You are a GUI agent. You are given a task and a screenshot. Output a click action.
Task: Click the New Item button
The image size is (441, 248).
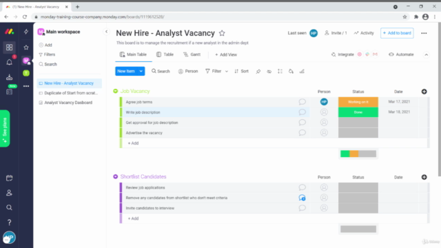[126, 72]
